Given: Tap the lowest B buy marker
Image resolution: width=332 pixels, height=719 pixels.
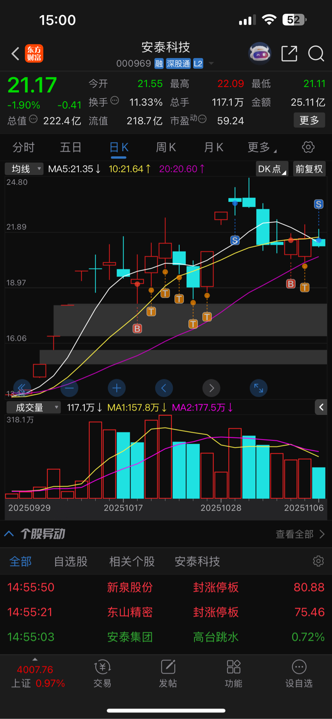Looking at the screenshot, I should tap(137, 329).
